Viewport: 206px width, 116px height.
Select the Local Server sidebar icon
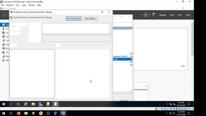click(x=4, y=29)
